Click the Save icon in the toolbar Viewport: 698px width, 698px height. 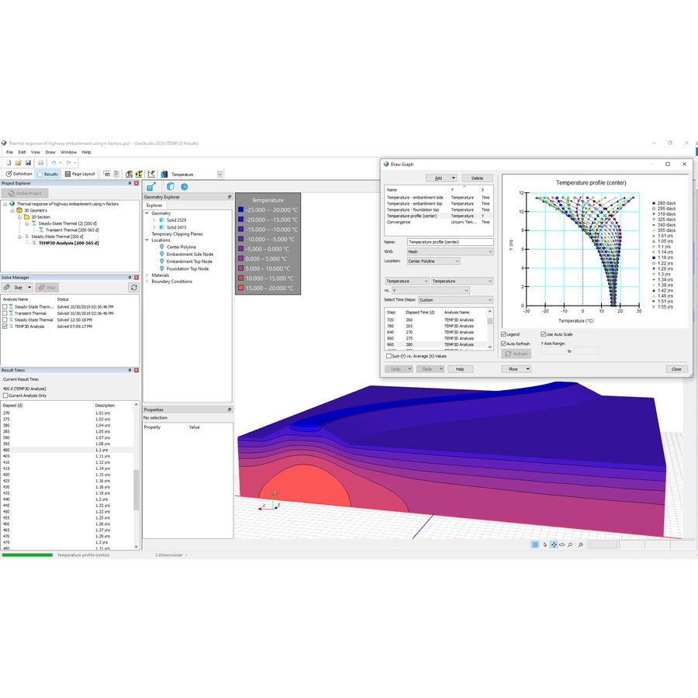click(x=29, y=163)
